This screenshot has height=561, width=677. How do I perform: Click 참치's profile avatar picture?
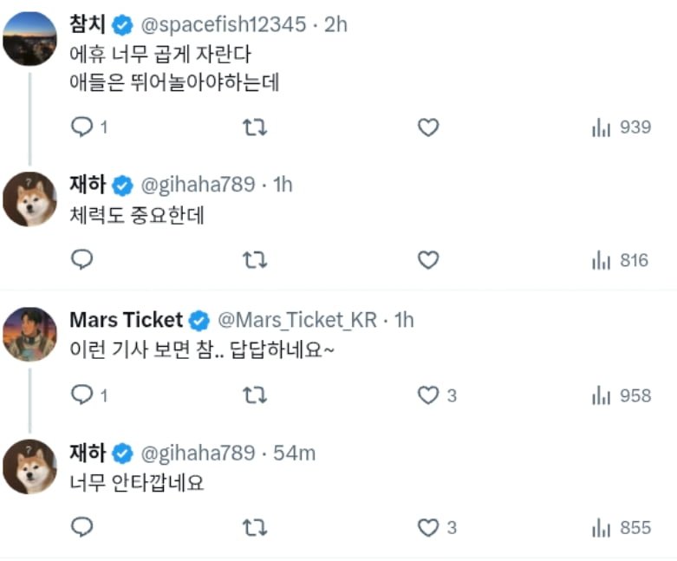30,39
